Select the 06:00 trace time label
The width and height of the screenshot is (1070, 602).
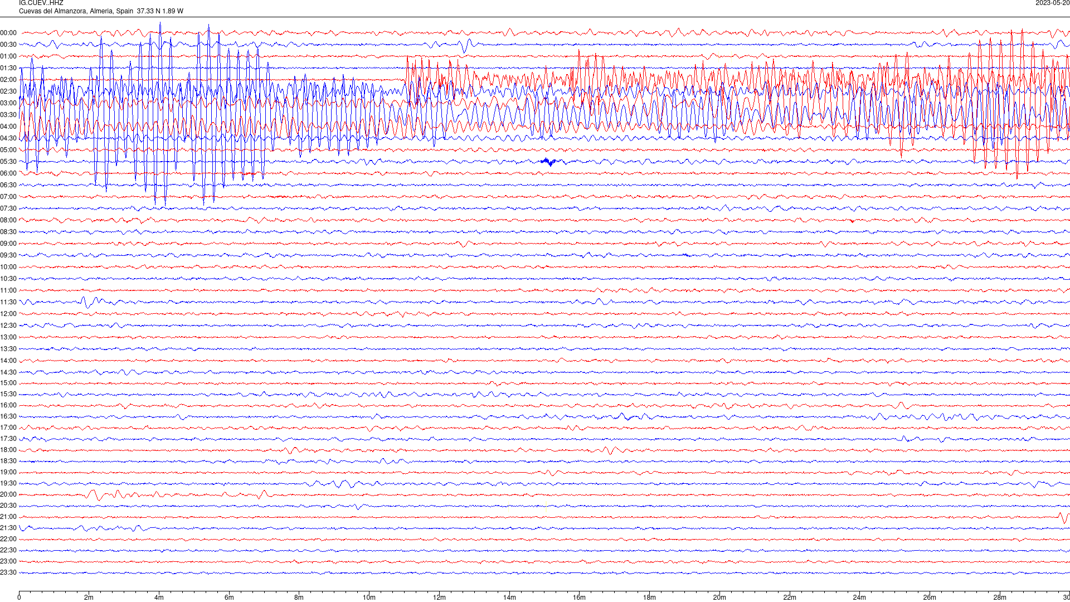tap(8, 173)
